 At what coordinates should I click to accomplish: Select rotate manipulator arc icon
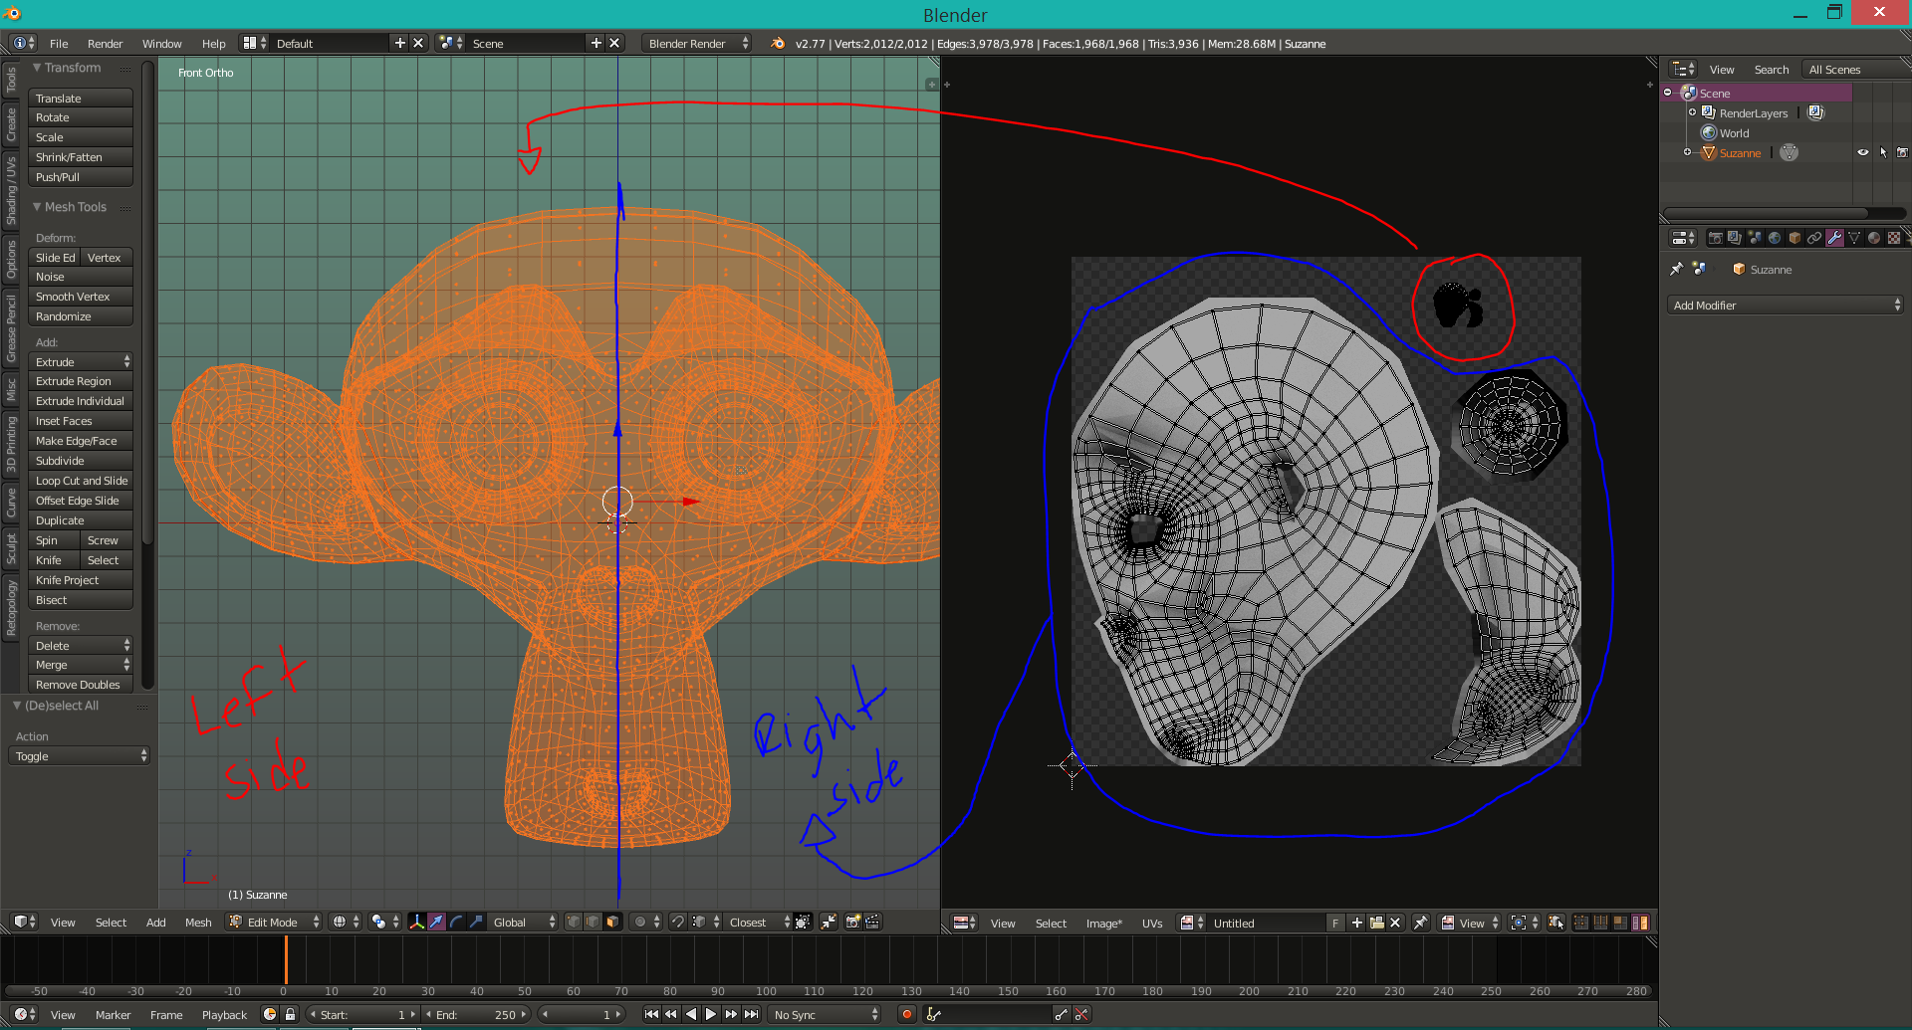point(456,922)
